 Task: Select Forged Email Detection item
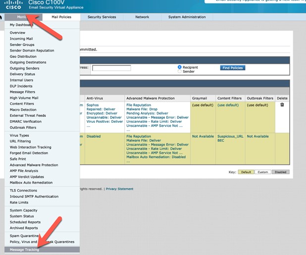pyautogui.click(x=29, y=153)
